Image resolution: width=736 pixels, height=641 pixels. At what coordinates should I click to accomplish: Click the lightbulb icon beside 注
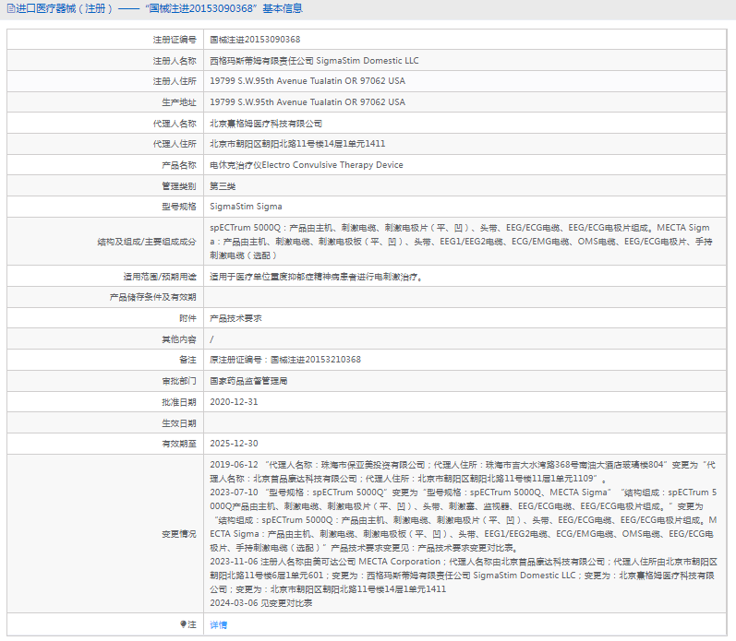(183, 624)
